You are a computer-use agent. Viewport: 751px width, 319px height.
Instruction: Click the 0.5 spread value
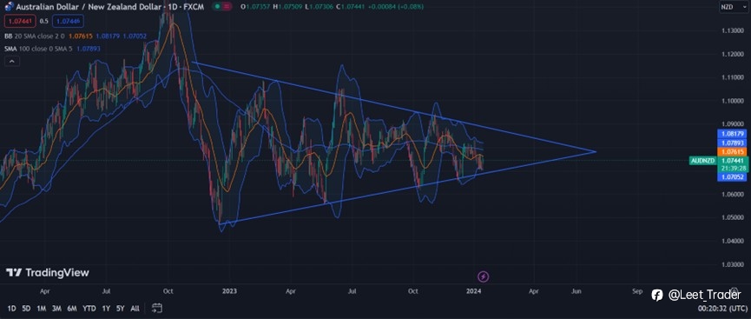43,21
